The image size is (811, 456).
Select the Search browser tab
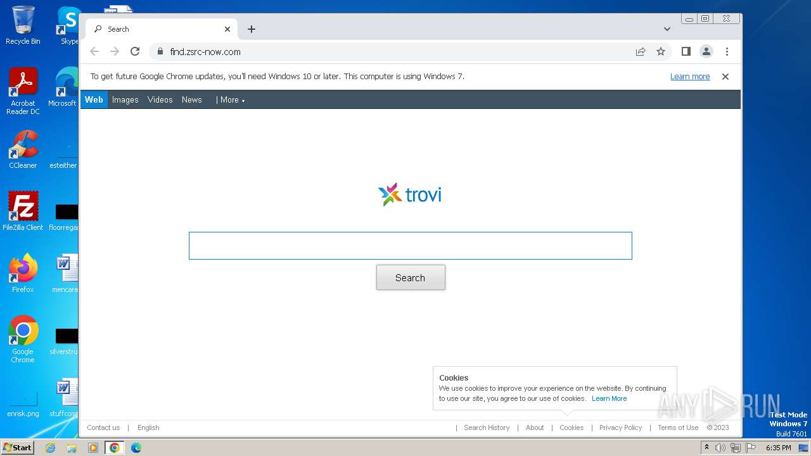[x=162, y=29]
